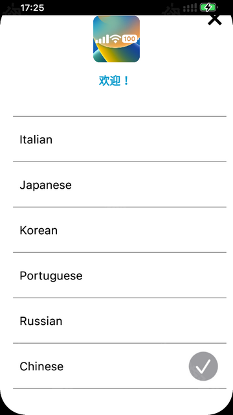
Task: Select the Russian language row
Action: click(120, 321)
